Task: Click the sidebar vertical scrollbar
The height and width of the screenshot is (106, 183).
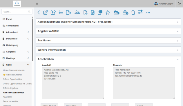Action: point(33,40)
